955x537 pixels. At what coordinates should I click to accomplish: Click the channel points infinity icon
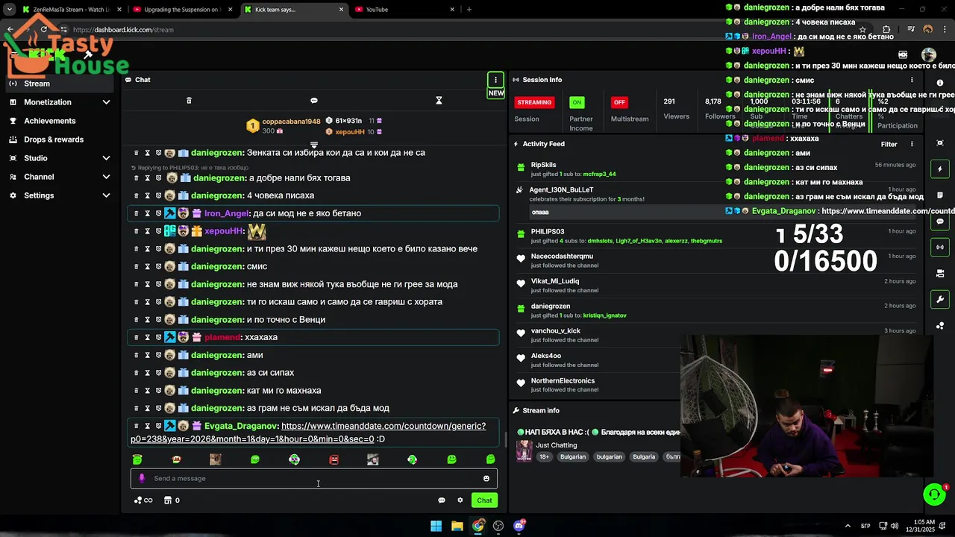coord(143,500)
